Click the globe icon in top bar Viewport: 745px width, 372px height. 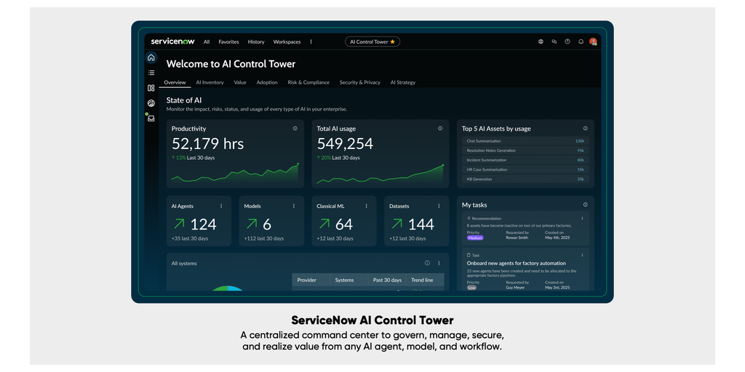click(541, 42)
